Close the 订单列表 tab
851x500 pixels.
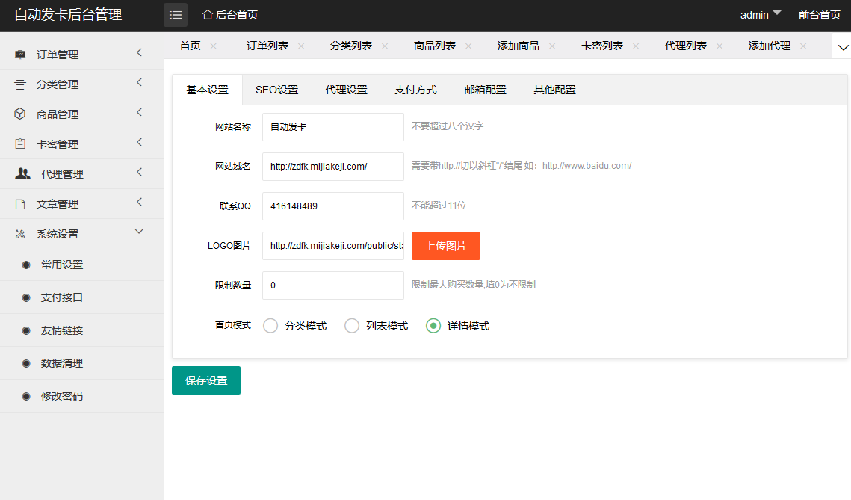(301, 46)
